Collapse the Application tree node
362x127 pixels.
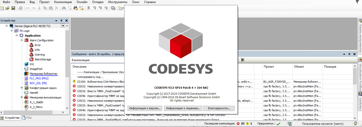17,35
